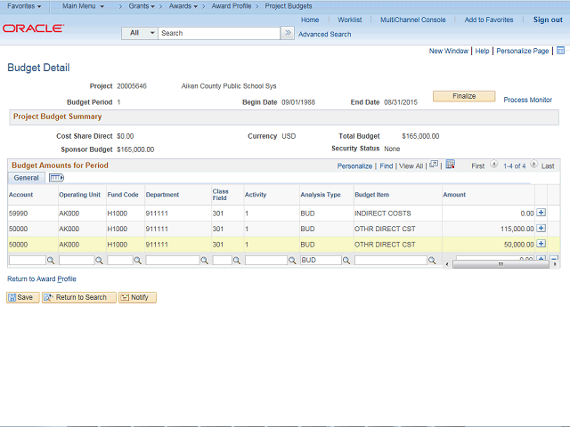
Task: Expand the Main Menu dropdown
Action: click(x=83, y=6)
